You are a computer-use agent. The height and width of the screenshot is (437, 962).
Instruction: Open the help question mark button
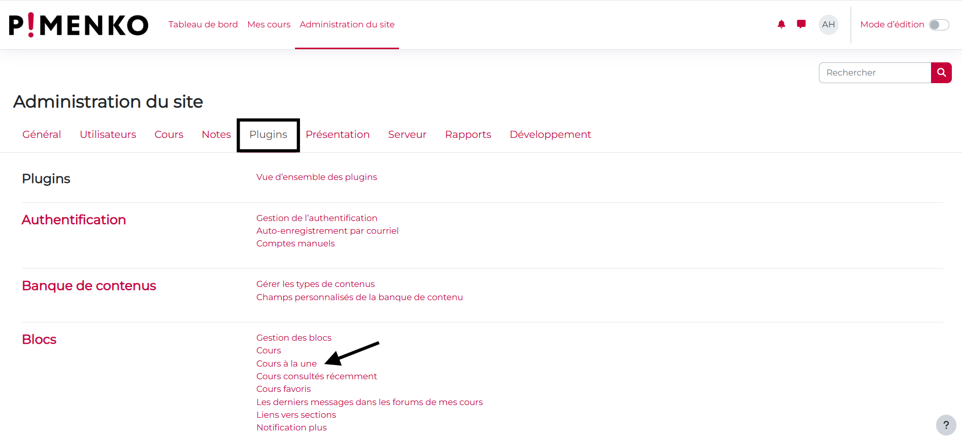click(x=946, y=425)
